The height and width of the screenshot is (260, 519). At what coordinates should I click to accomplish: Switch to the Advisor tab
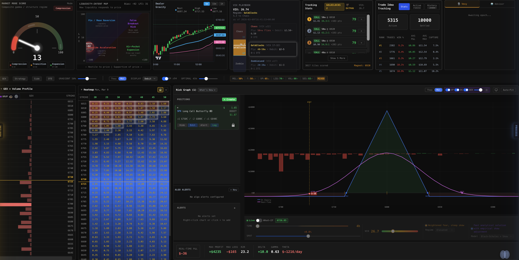(497, 4)
